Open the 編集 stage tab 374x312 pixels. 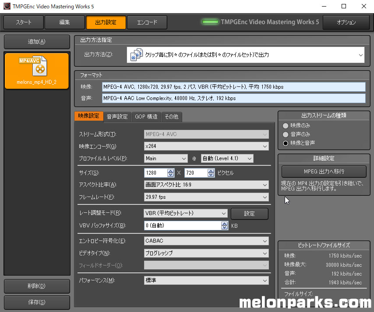pos(64,22)
